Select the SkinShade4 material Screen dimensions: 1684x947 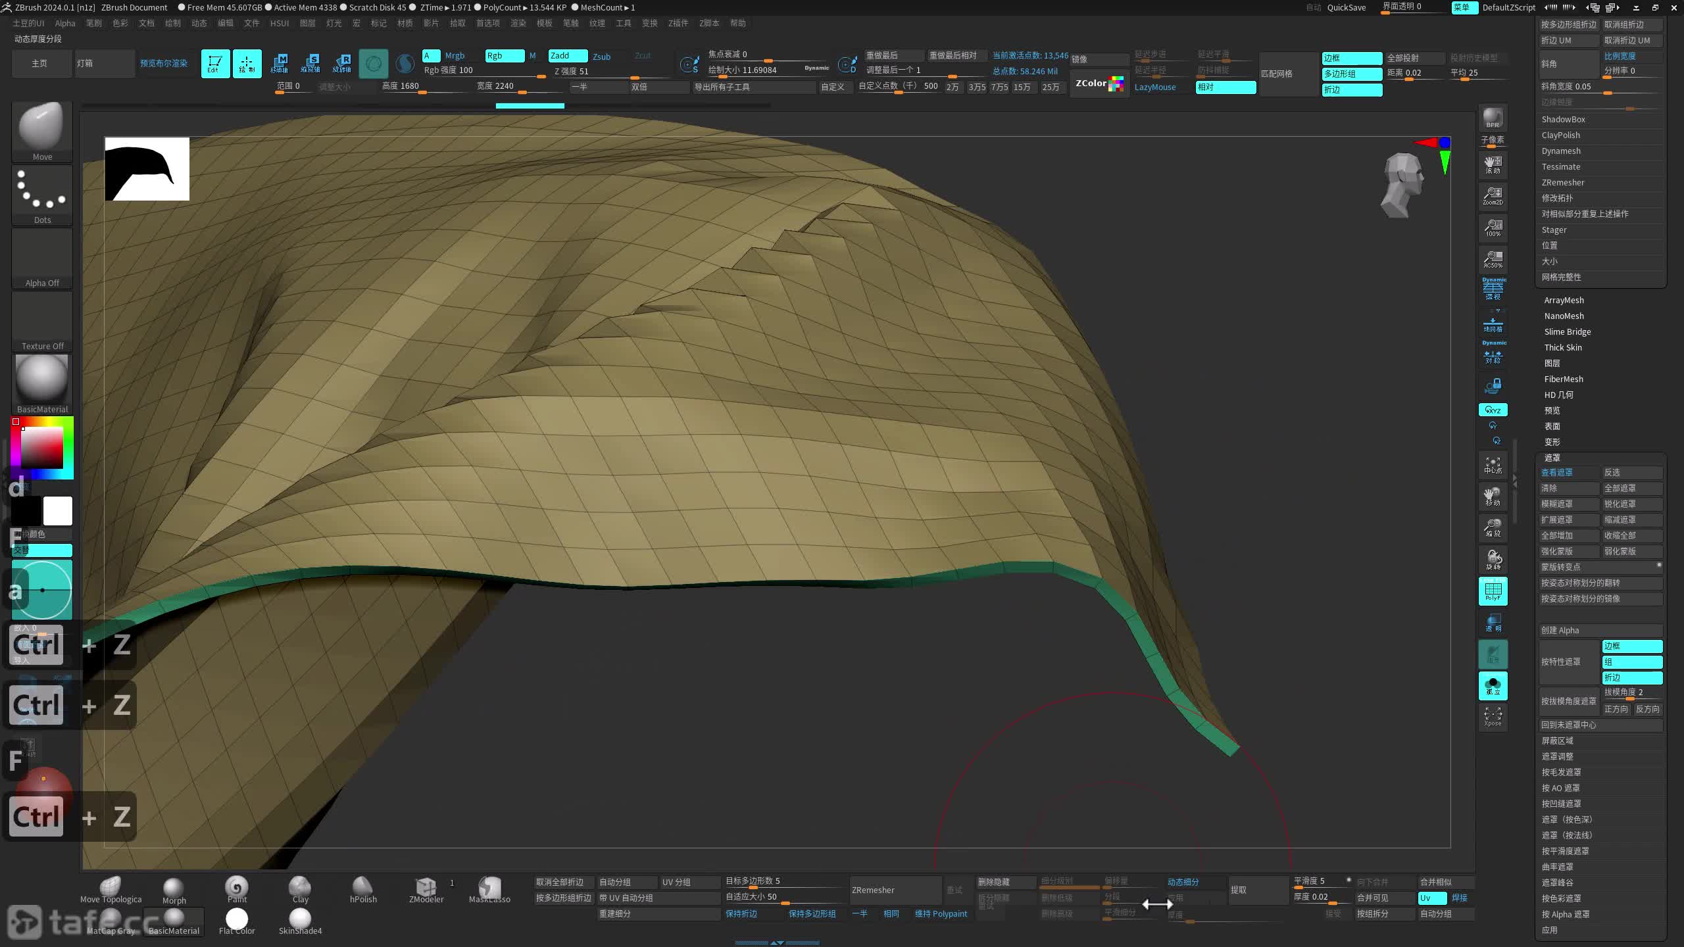pyautogui.click(x=300, y=922)
